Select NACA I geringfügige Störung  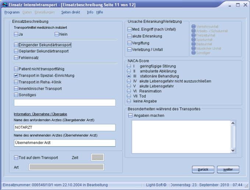click(129, 66)
